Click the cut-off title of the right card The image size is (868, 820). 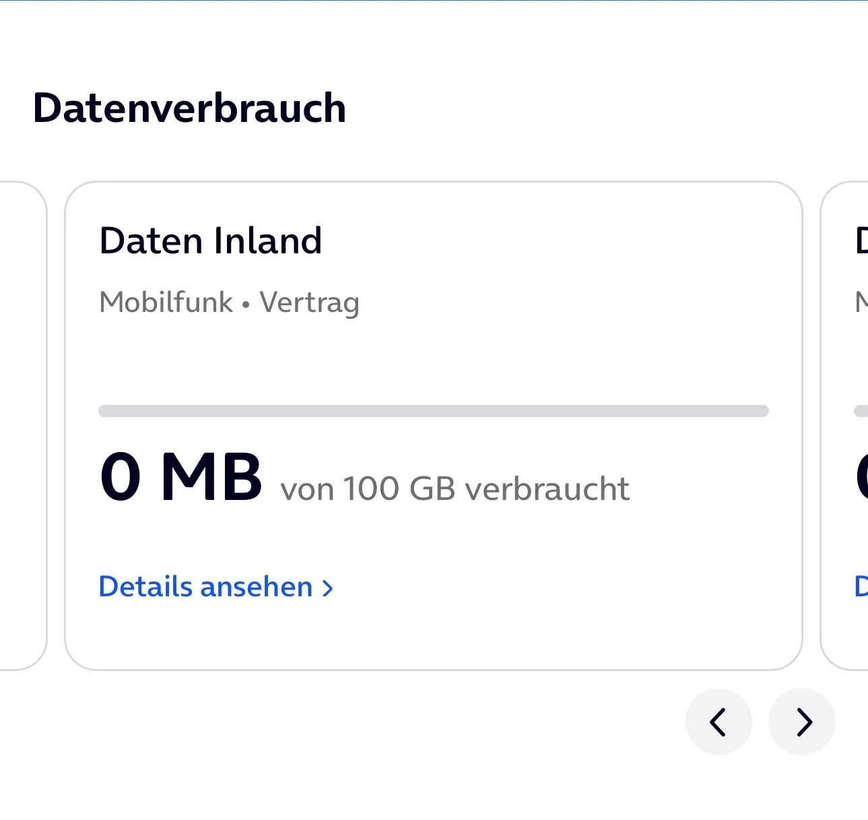click(861, 241)
